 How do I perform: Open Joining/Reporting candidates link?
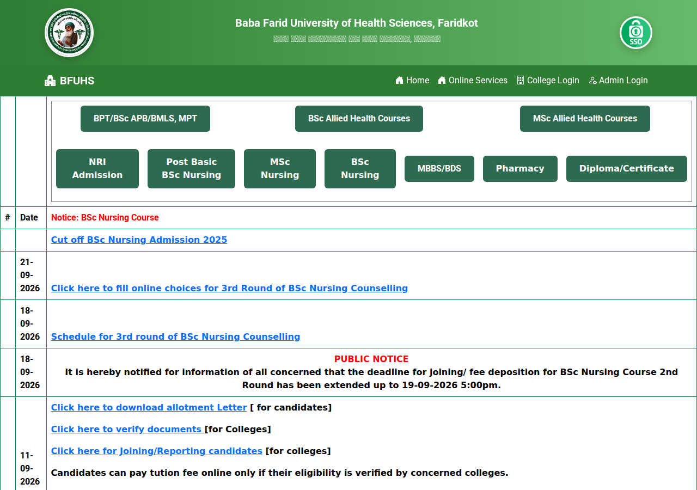pyautogui.click(x=157, y=451)
